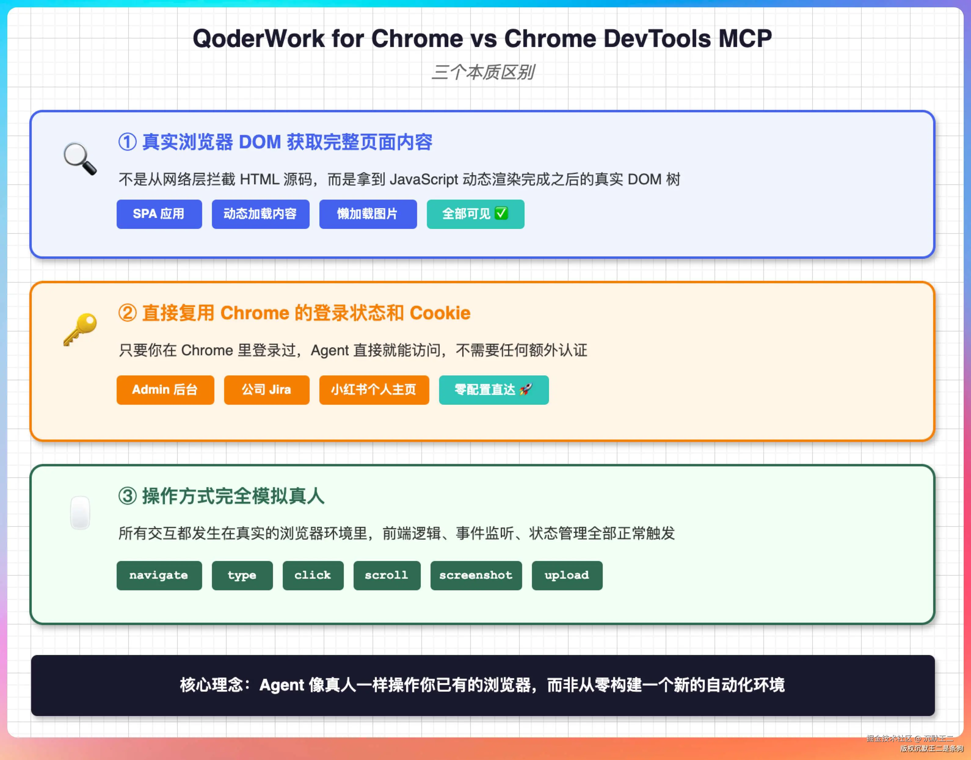Screen dimensions: 971x760
Task: Select the "Admin 后台" tag
Action: [x=165, y=390]
